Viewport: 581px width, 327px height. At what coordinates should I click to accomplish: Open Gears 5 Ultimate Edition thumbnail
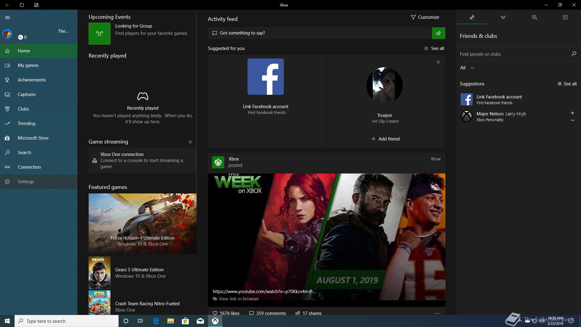tap(100, 273)
